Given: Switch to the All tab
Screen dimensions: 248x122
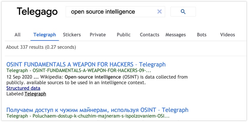Looking at the screenshot, I should coord(17,35).
